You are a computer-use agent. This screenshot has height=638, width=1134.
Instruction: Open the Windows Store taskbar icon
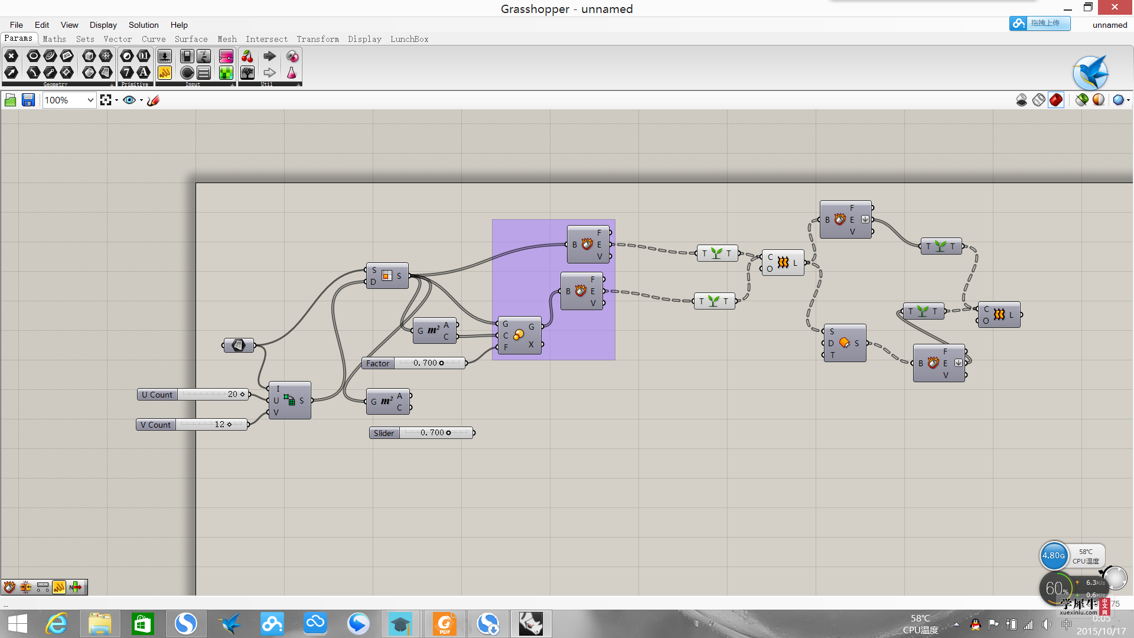click(x=143, y=624)
